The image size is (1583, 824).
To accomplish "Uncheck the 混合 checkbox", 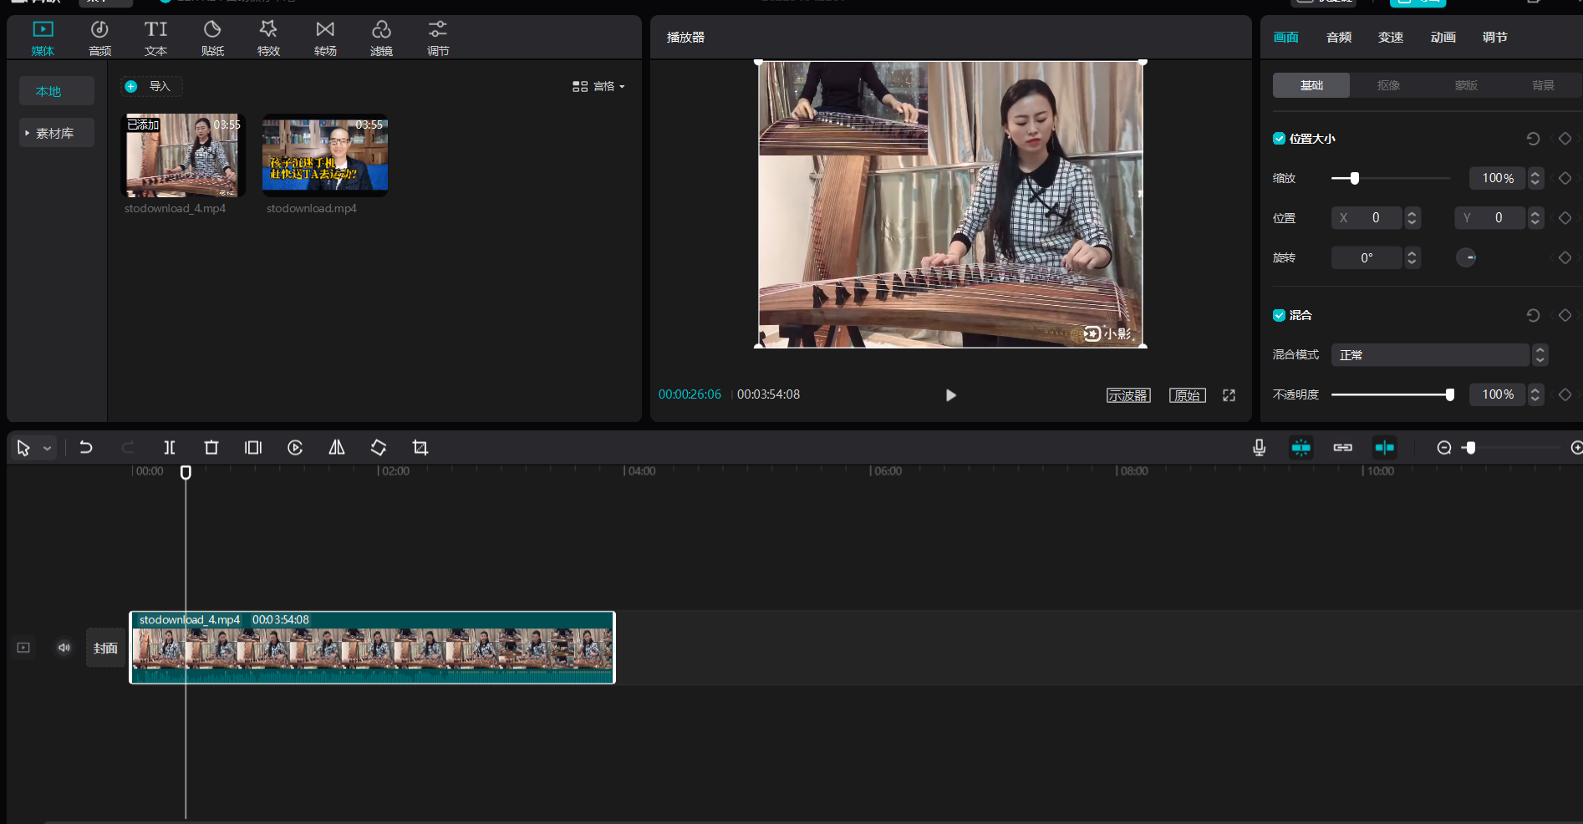I will (1279, 315).
